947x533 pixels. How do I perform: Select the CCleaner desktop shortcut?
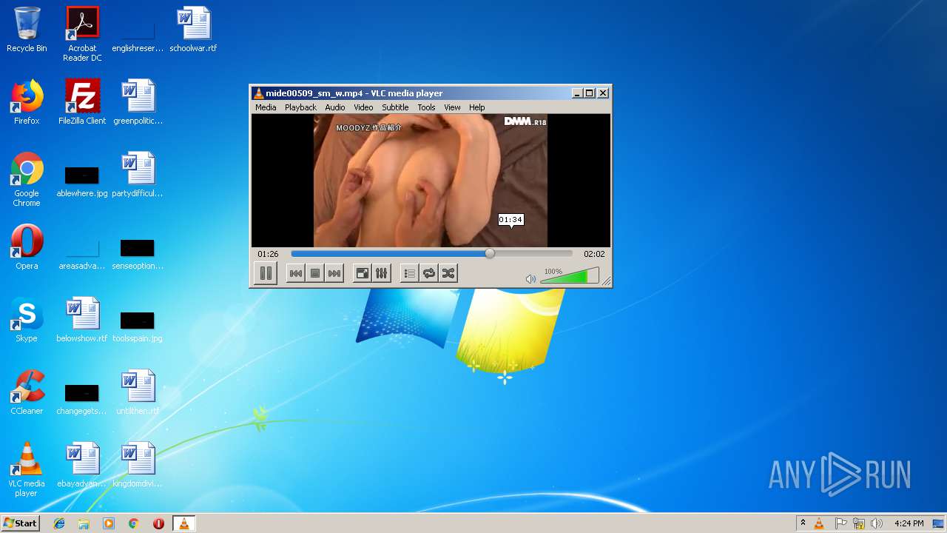point(27,392)
